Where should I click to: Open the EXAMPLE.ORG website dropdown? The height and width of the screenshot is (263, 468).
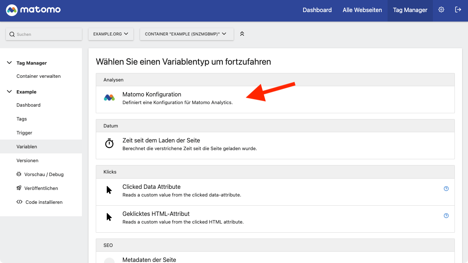(111, 34)
